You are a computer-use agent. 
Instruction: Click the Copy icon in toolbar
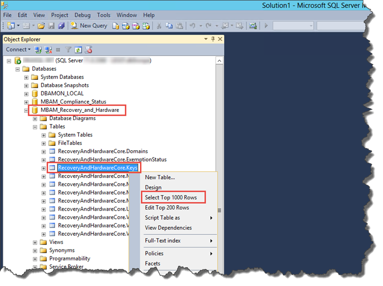(169, 25)
